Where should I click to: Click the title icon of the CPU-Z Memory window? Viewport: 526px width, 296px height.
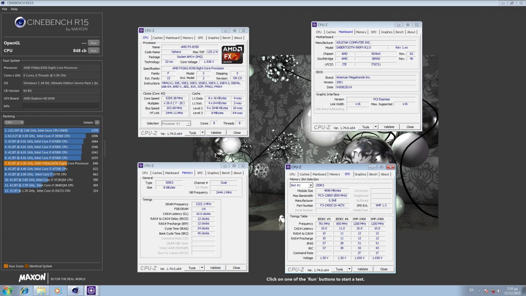pos(141,165)
